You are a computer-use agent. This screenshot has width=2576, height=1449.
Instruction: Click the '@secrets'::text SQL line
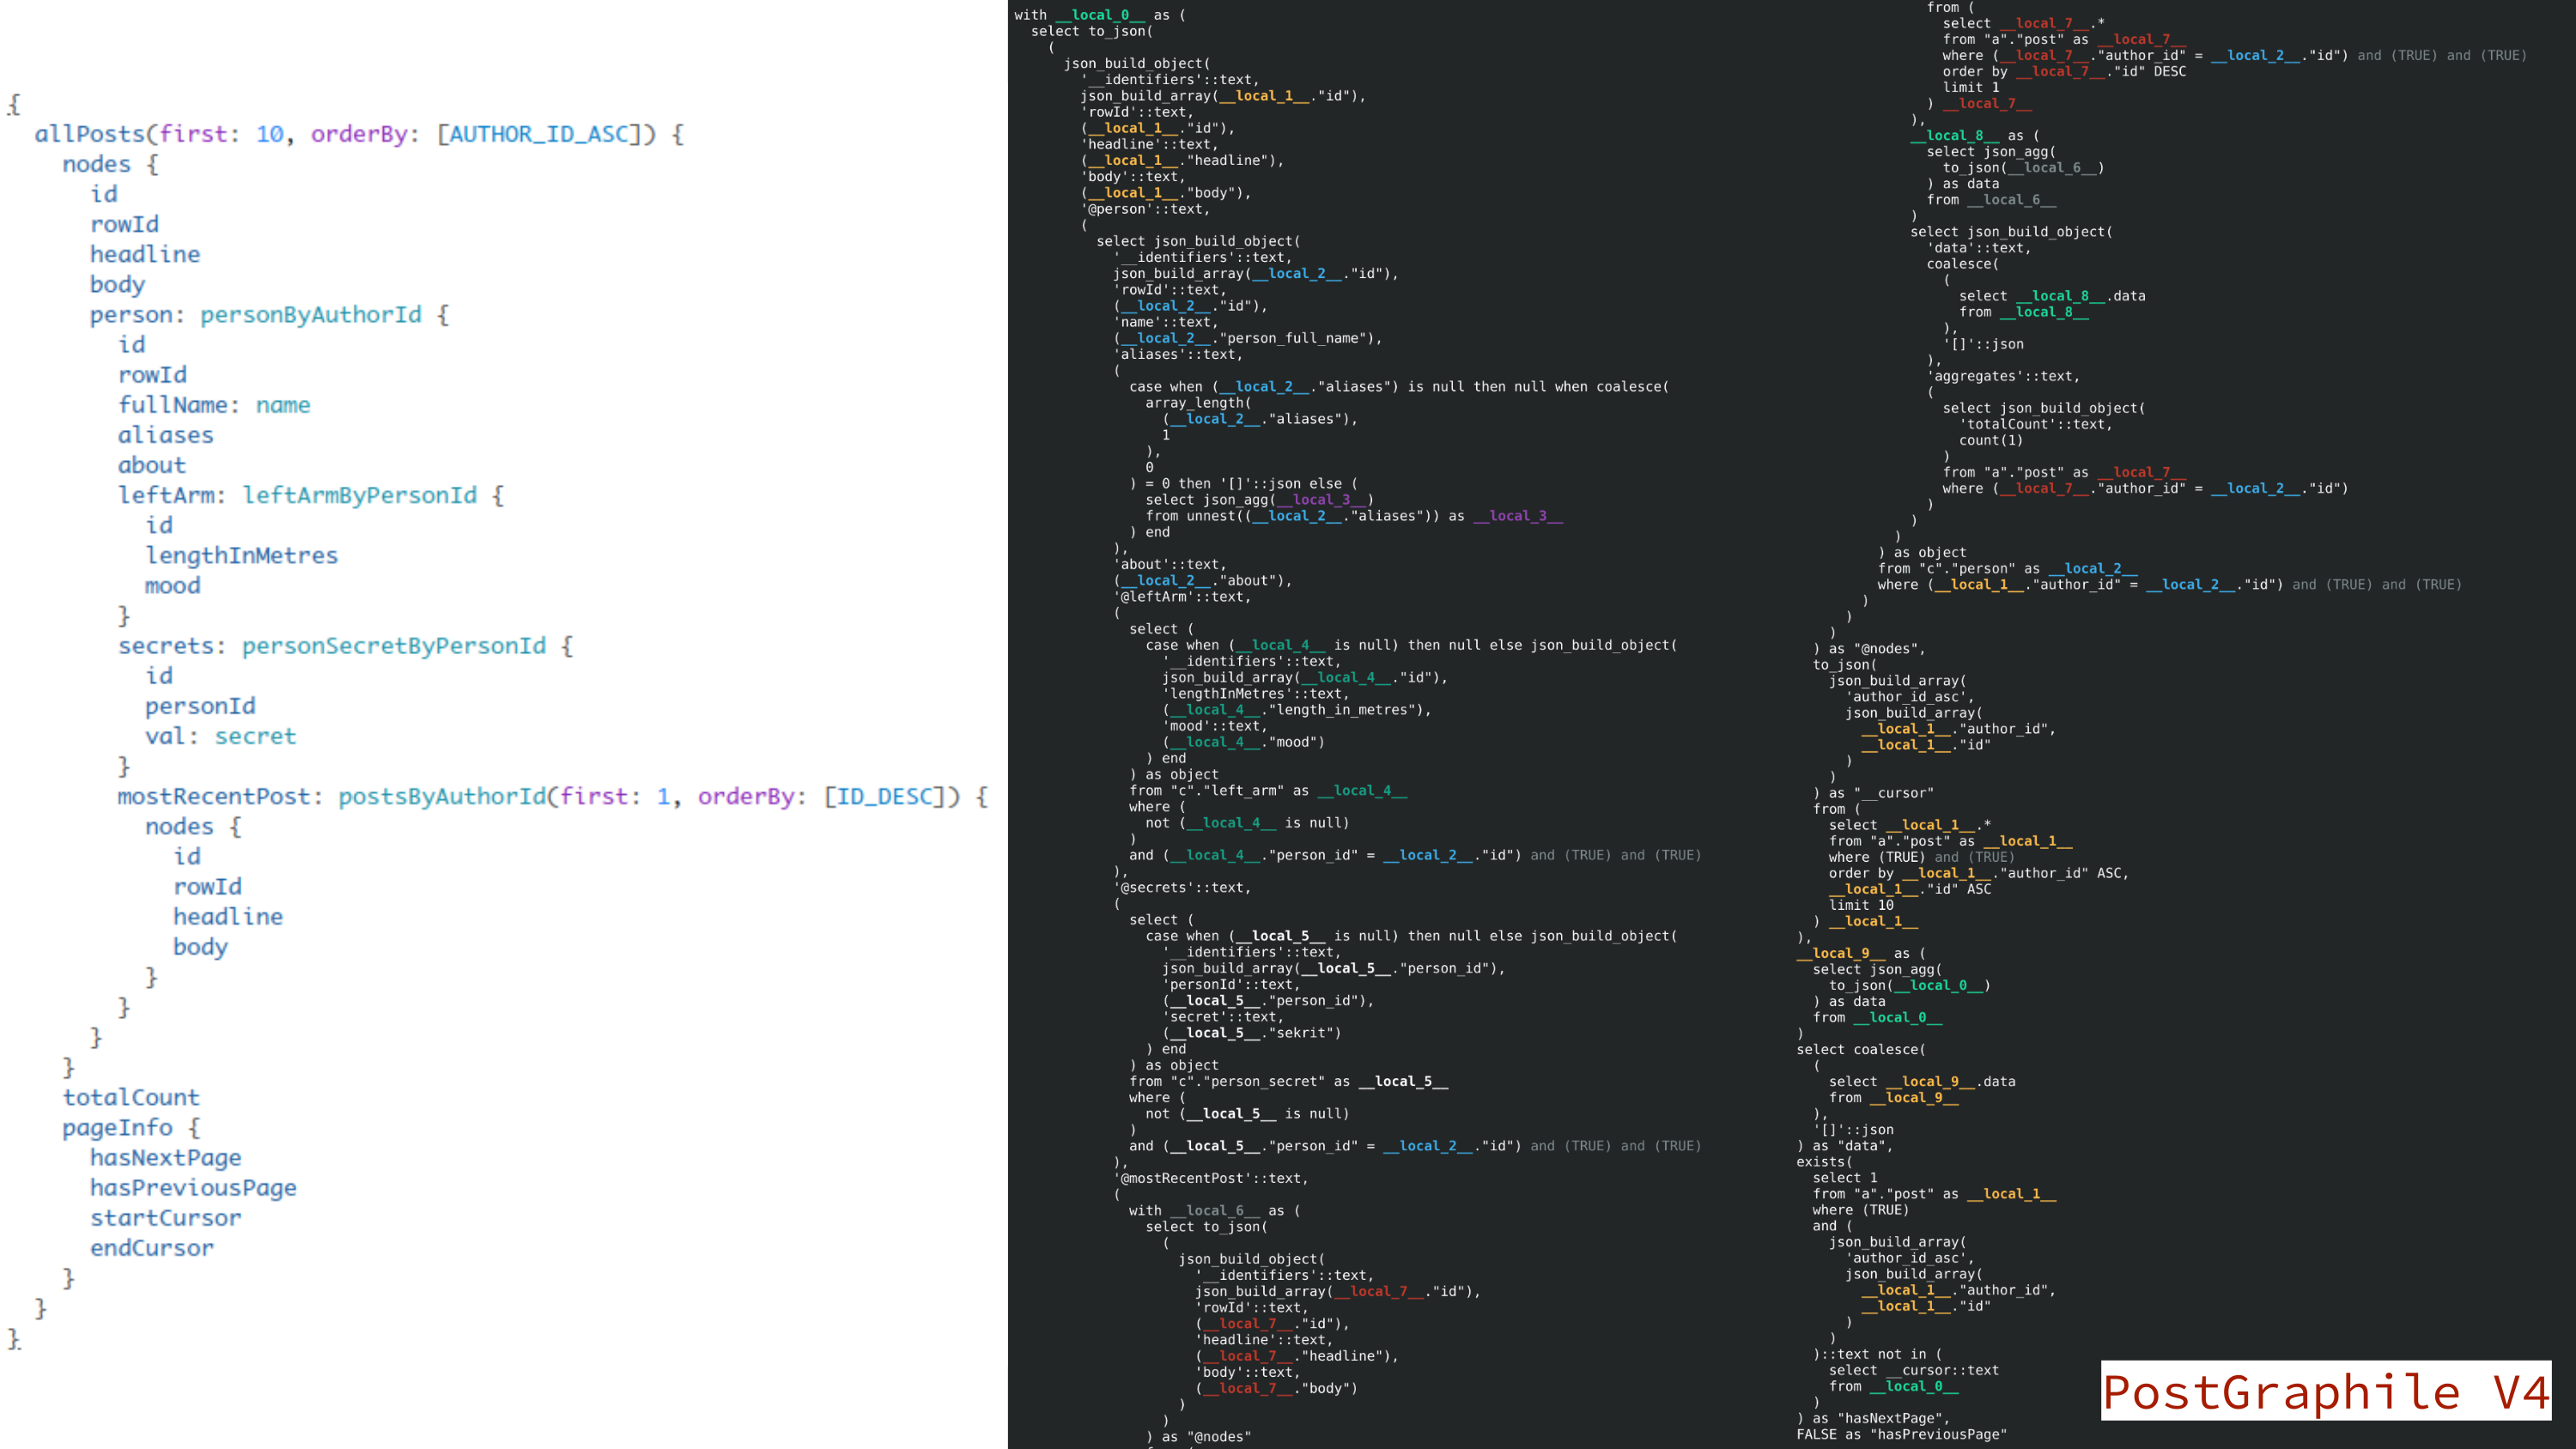click(1182, 888)
